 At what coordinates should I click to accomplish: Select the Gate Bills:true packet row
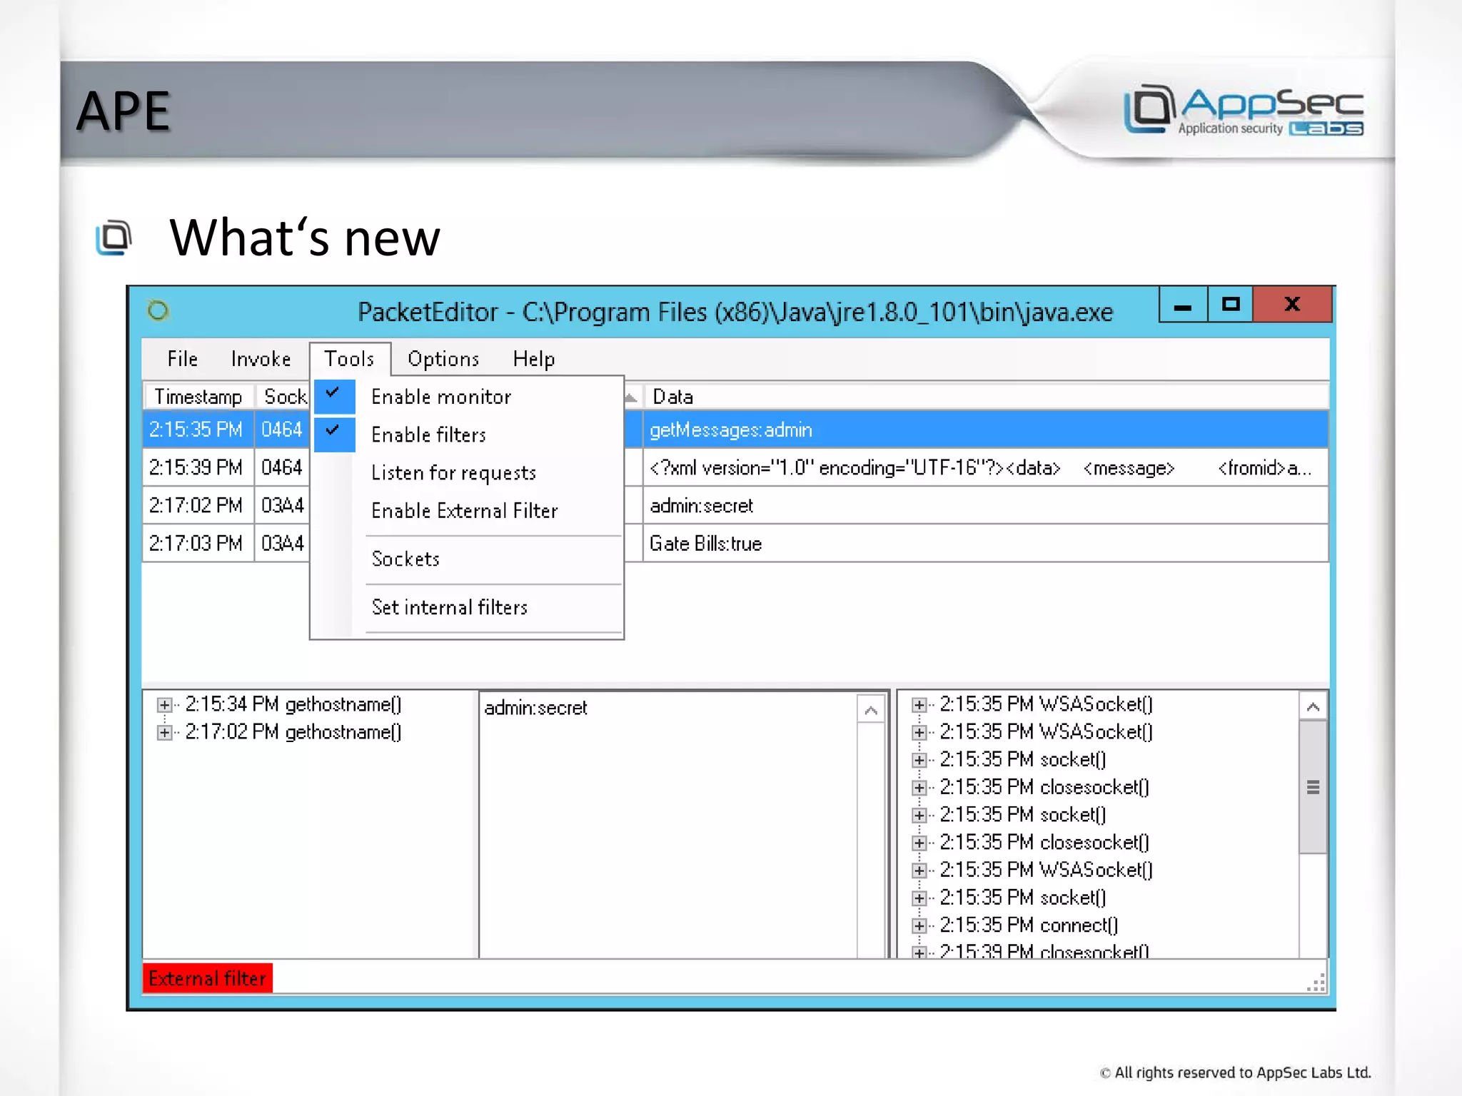(x=705, y=544)
